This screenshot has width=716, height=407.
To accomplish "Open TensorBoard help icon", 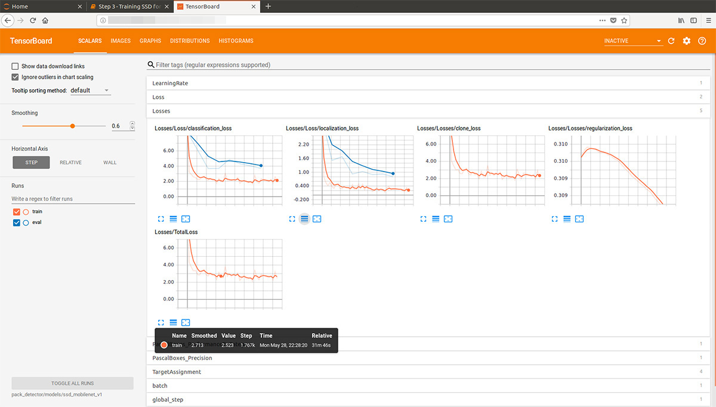I will pos(702,41).
